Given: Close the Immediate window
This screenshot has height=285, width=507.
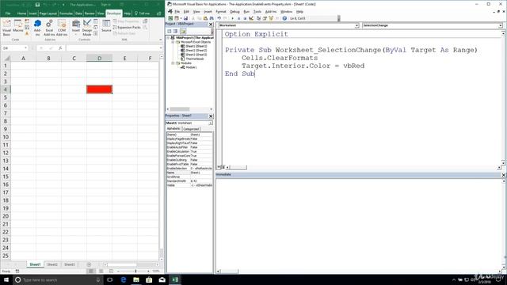Looking at the screenshot, I should coord(504,175).
